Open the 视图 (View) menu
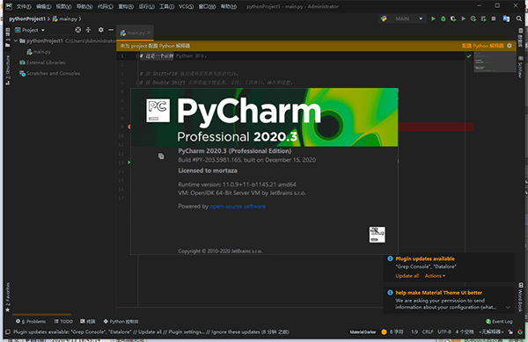 coord(63,6)
